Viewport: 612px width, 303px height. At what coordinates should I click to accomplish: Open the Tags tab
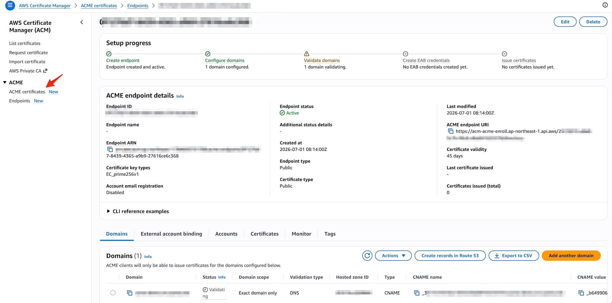coord(330,234)
